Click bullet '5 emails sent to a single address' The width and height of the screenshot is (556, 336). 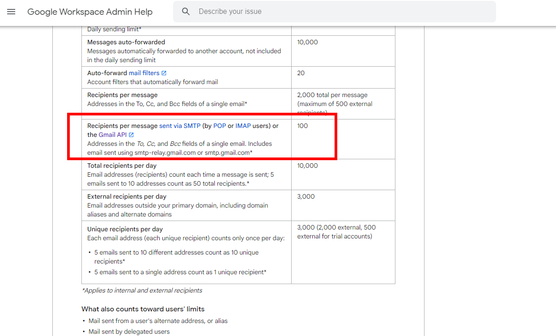(180, 272)
